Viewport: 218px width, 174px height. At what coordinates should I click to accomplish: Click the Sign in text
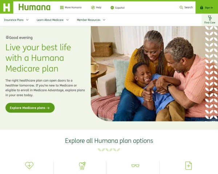pyautogui.click(x=209, y=8)
